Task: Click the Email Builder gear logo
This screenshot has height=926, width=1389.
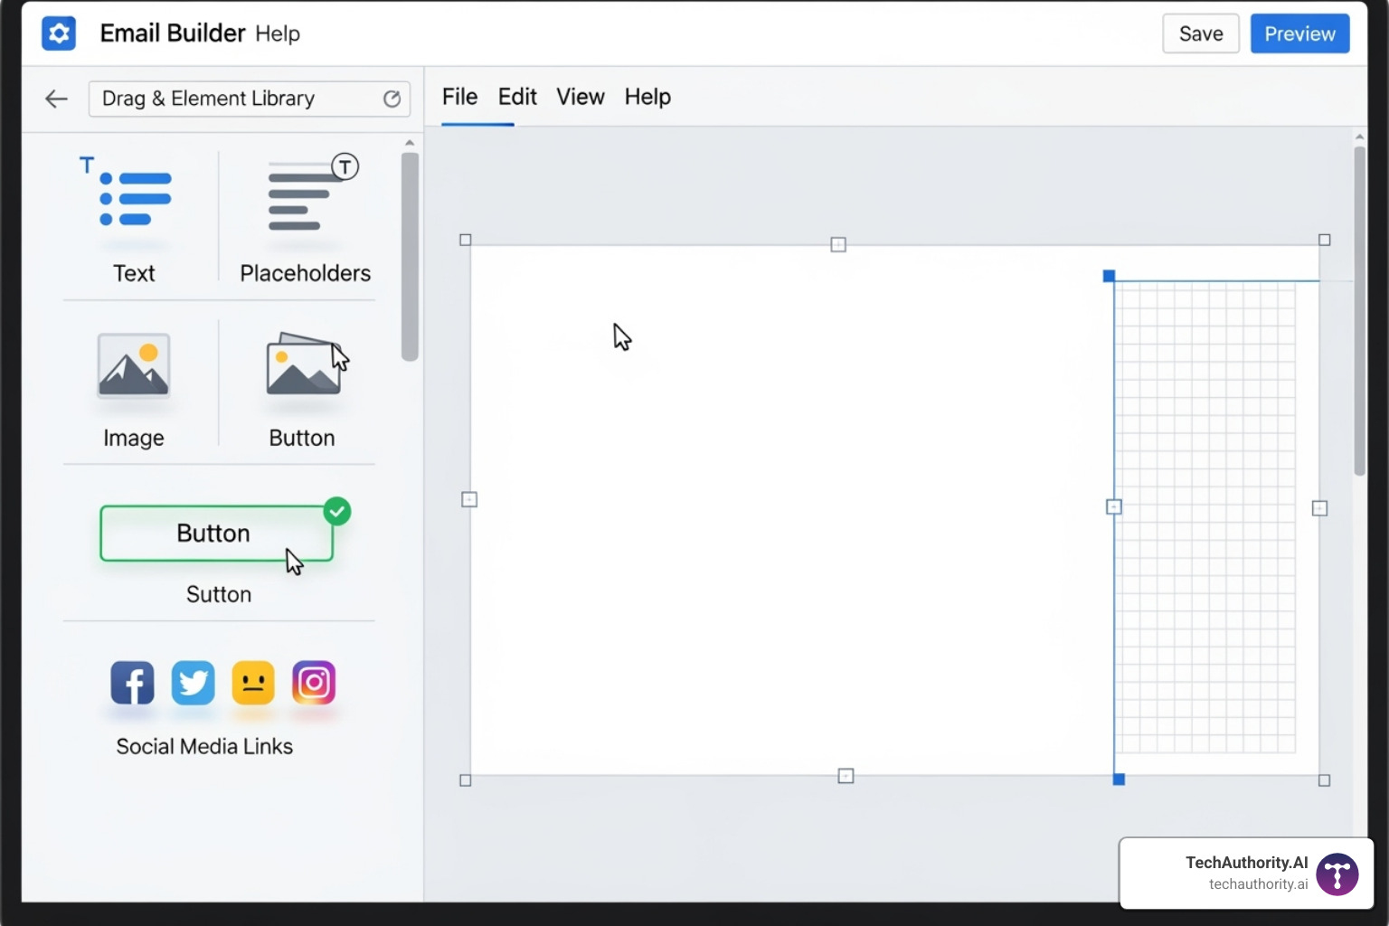Action: 59,33
